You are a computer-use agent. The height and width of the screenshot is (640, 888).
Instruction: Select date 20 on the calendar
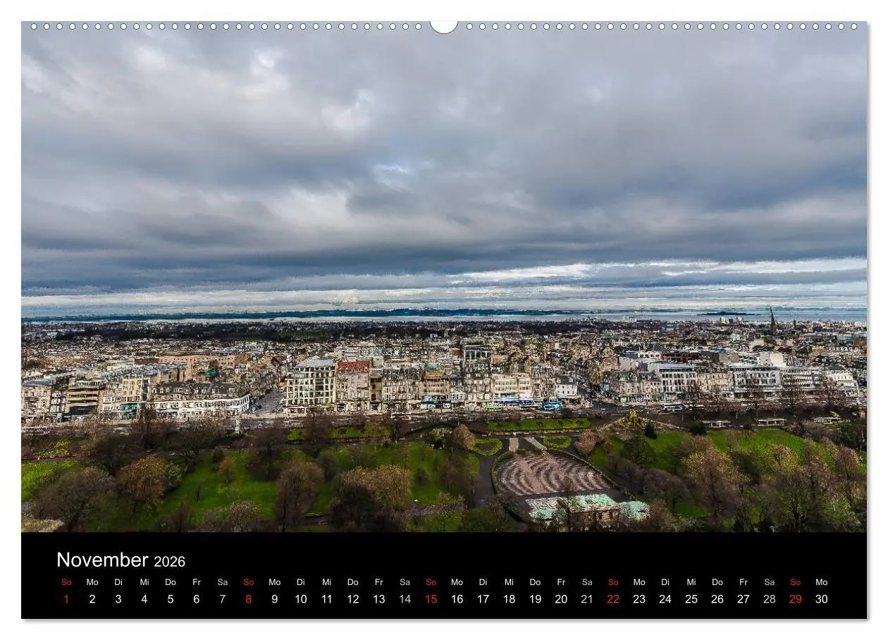tap(561, 599)
